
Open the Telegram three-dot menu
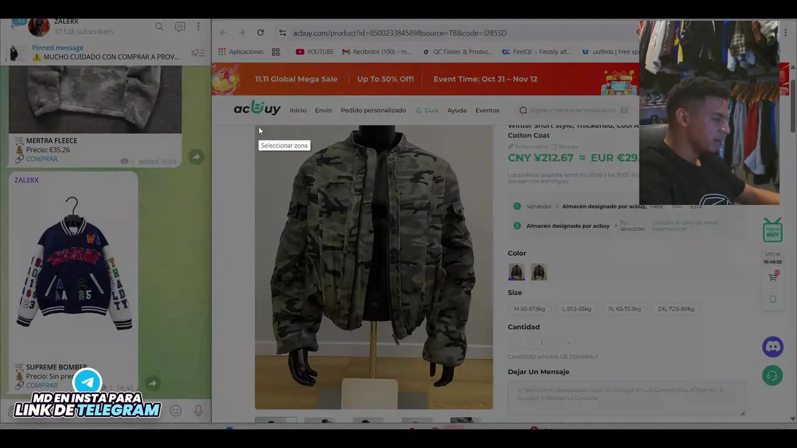pos(198,27)
